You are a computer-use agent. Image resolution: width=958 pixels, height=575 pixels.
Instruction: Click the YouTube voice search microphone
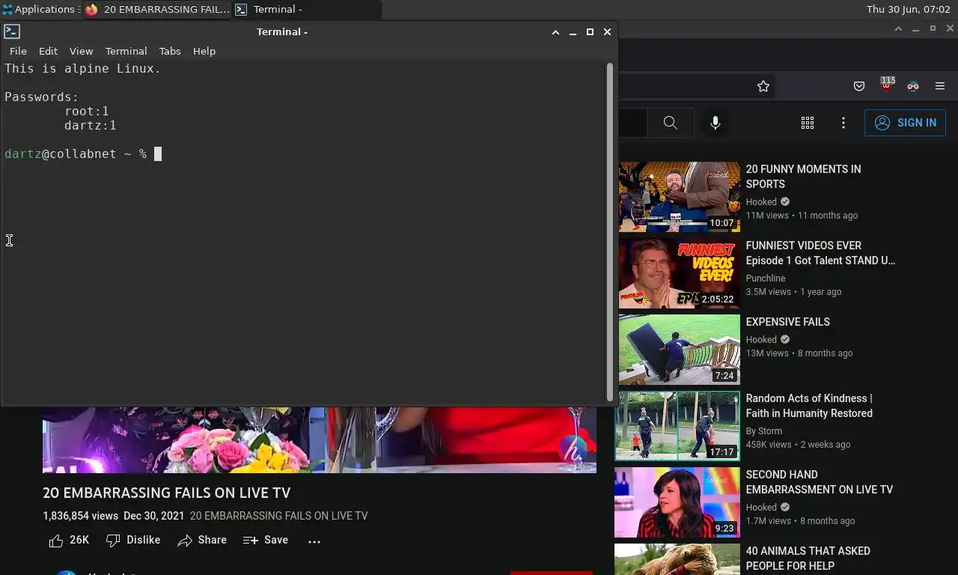[716, 123]
